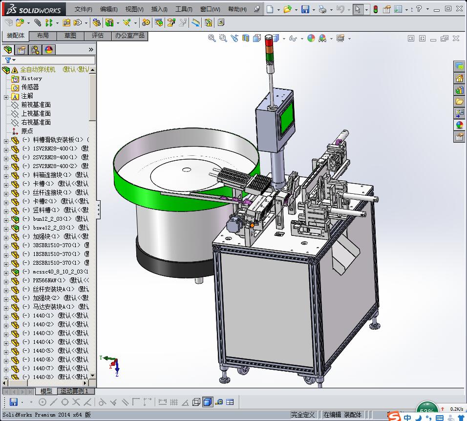This screenshot has height=421, width=467.
Task: Open the 编辑(E) menu
Action: [109, 9]
